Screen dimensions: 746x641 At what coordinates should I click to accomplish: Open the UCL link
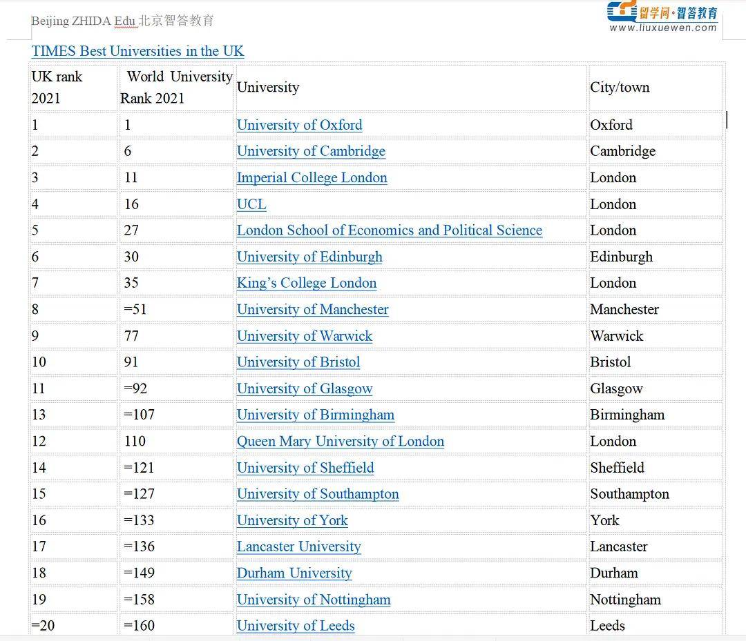click(251, 204)
